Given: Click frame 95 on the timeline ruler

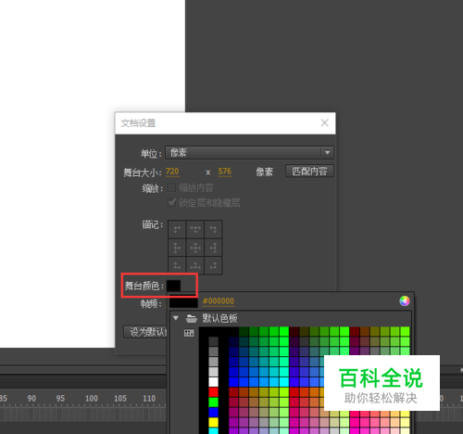Looking at the screenshot, I should (60, 398).
